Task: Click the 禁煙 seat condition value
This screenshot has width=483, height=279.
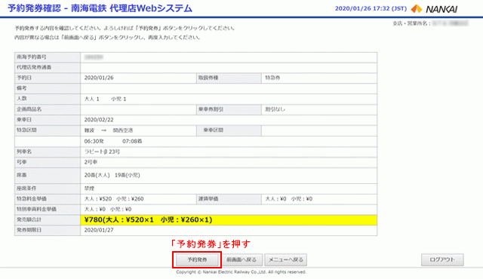Action: (x=89, y=189)
